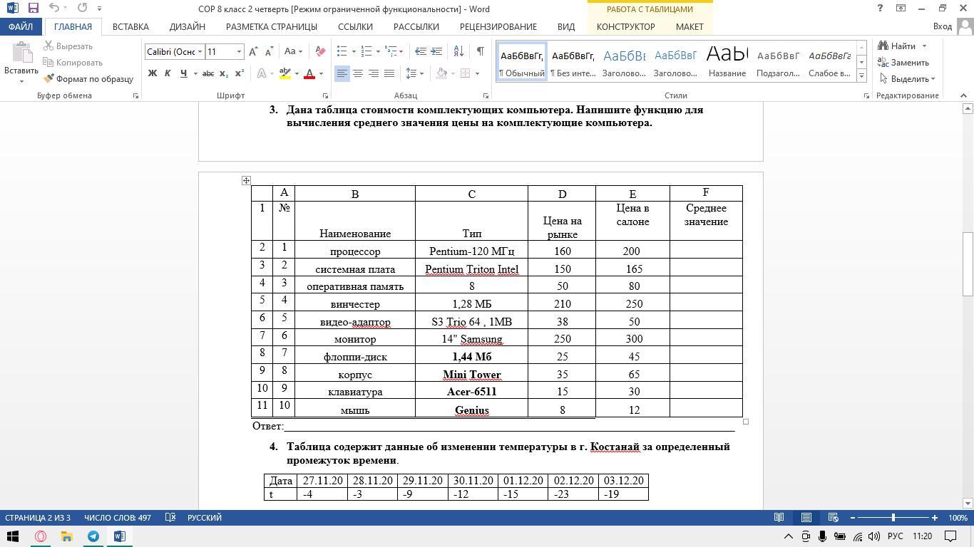This screenshot has height=547, width=974.
Task: Expand the styles gallery More arrow
Action: pos(861,75)
